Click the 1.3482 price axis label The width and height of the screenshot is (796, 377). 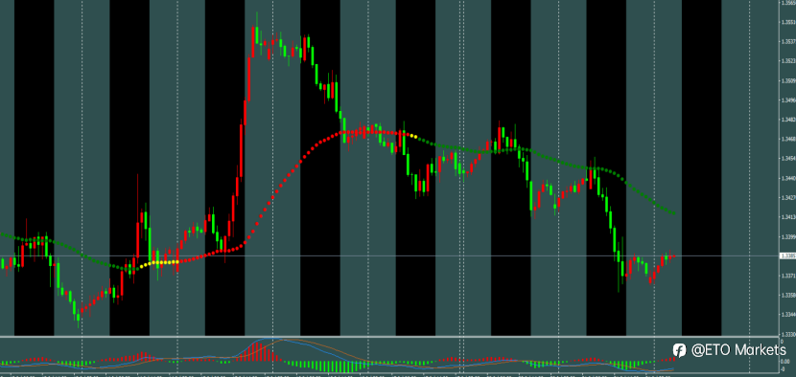coord(788,120)
